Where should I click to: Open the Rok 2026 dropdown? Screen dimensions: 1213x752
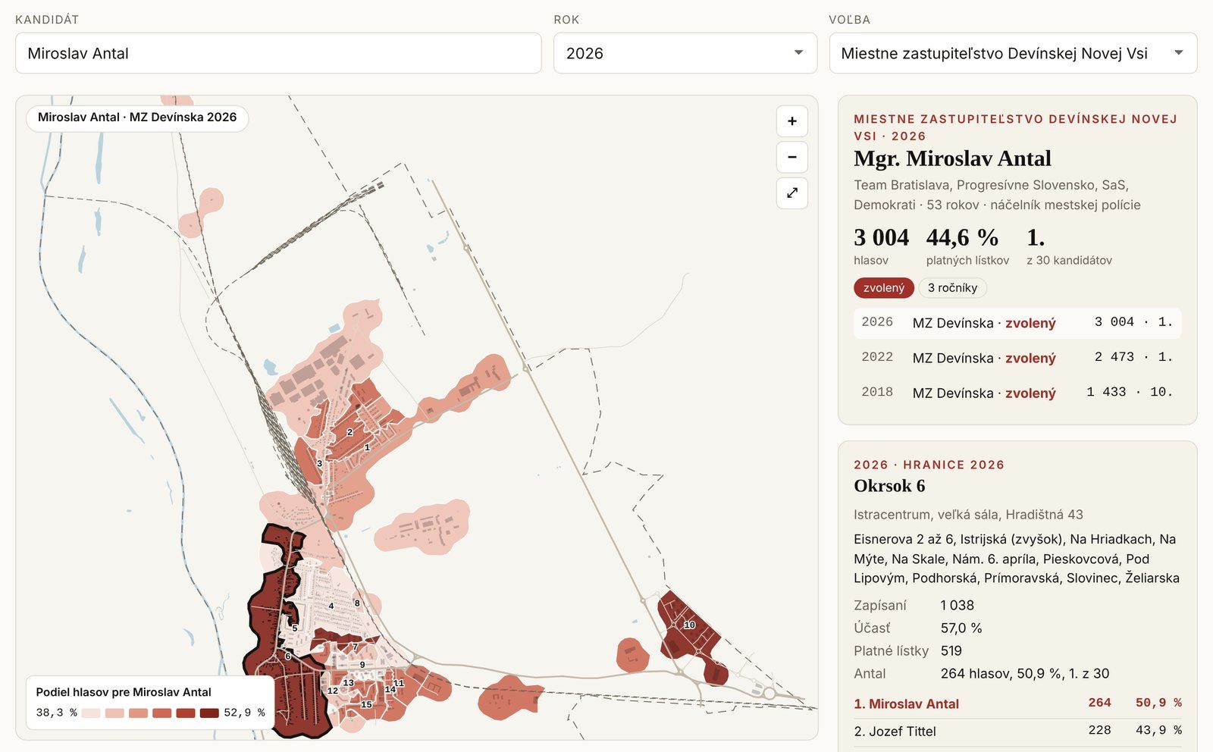[x=685, y=53]
